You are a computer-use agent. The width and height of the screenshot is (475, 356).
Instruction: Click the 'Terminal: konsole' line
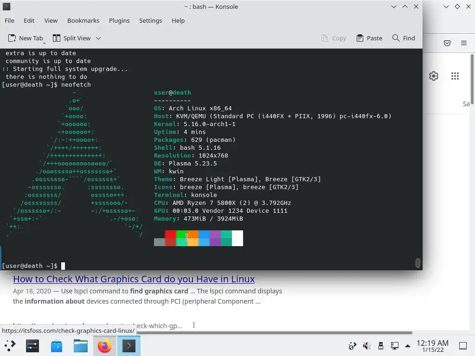[x=186, y=195]
